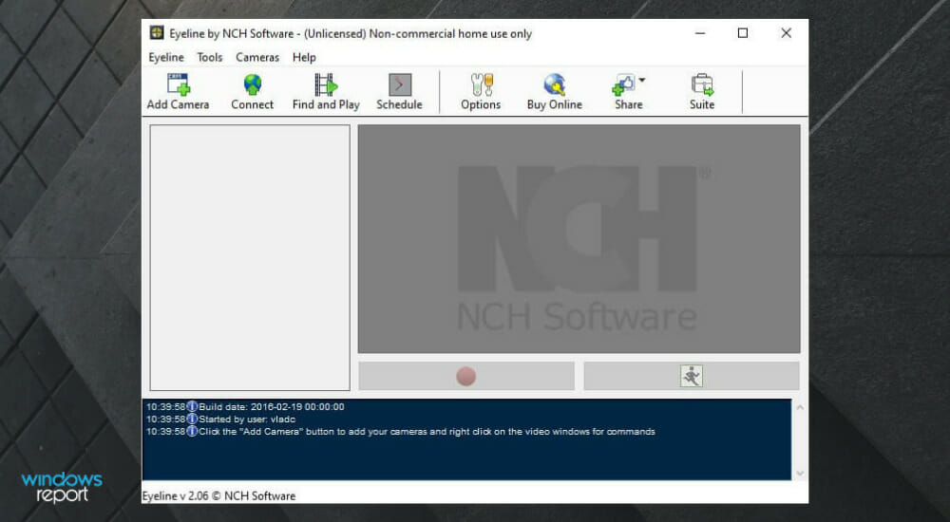Click the Eyeline app icon in title bar

(x=157, y=32)
